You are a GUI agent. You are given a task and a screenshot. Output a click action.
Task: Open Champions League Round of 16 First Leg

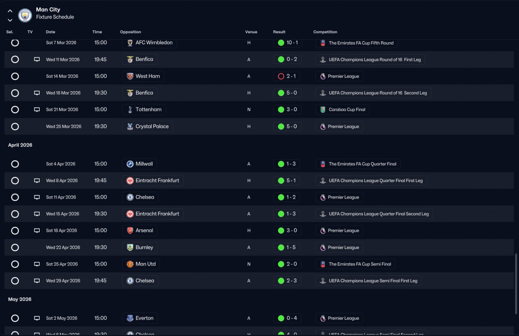click(370, 60)
